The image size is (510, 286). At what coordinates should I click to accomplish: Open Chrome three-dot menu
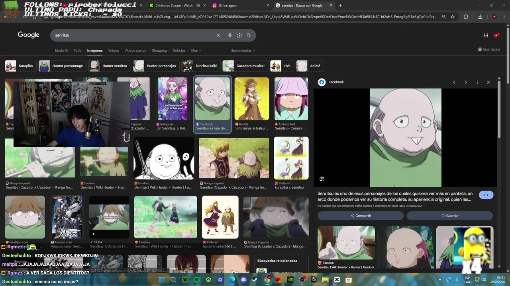[504, 17]
